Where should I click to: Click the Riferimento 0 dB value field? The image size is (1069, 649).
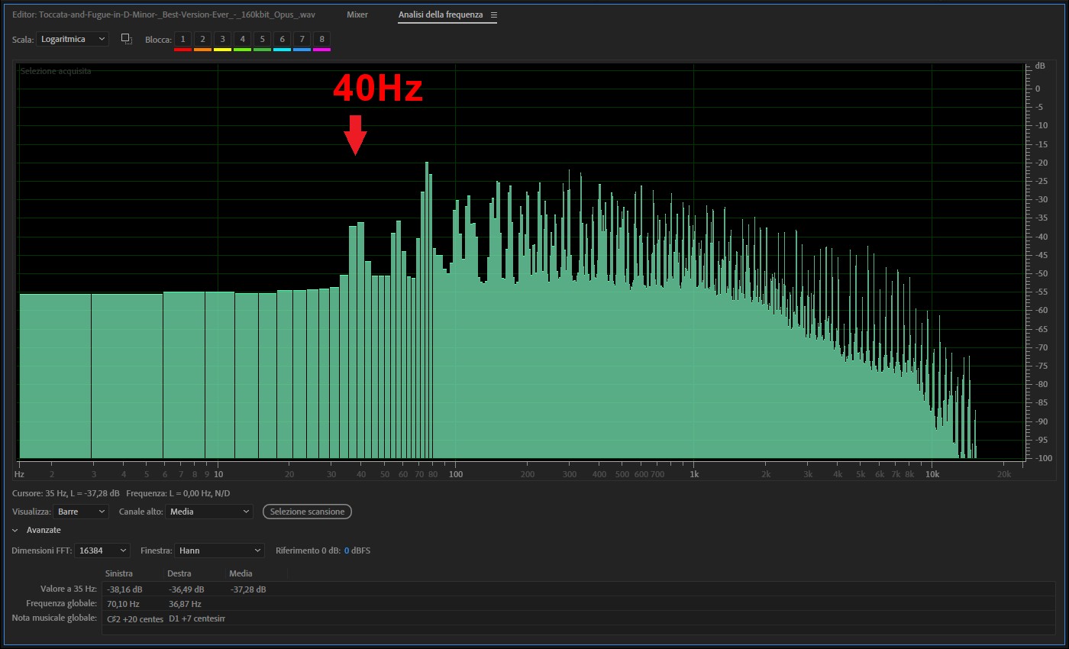click(x=346, y=551)
